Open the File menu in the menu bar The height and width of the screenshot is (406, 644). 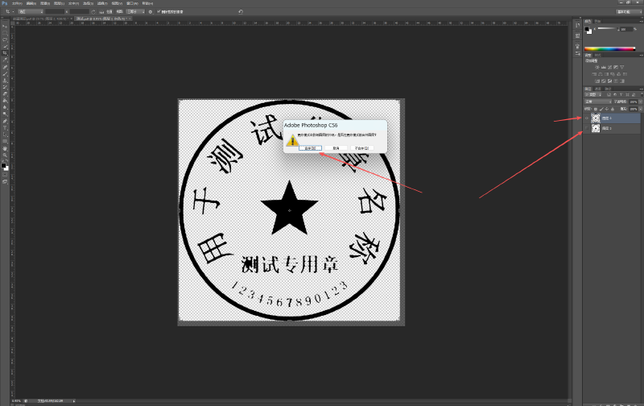[x=17, y=3]
